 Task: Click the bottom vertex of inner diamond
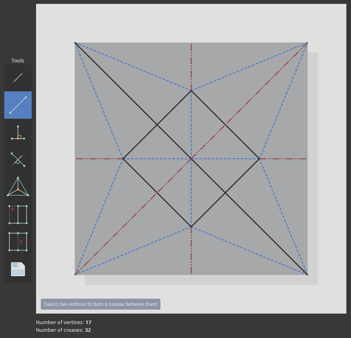point(191,227)
